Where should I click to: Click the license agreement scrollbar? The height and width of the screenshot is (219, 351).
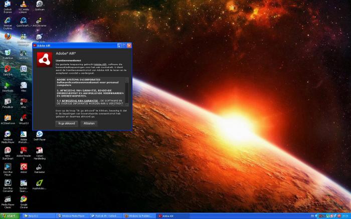click(127, 91)
